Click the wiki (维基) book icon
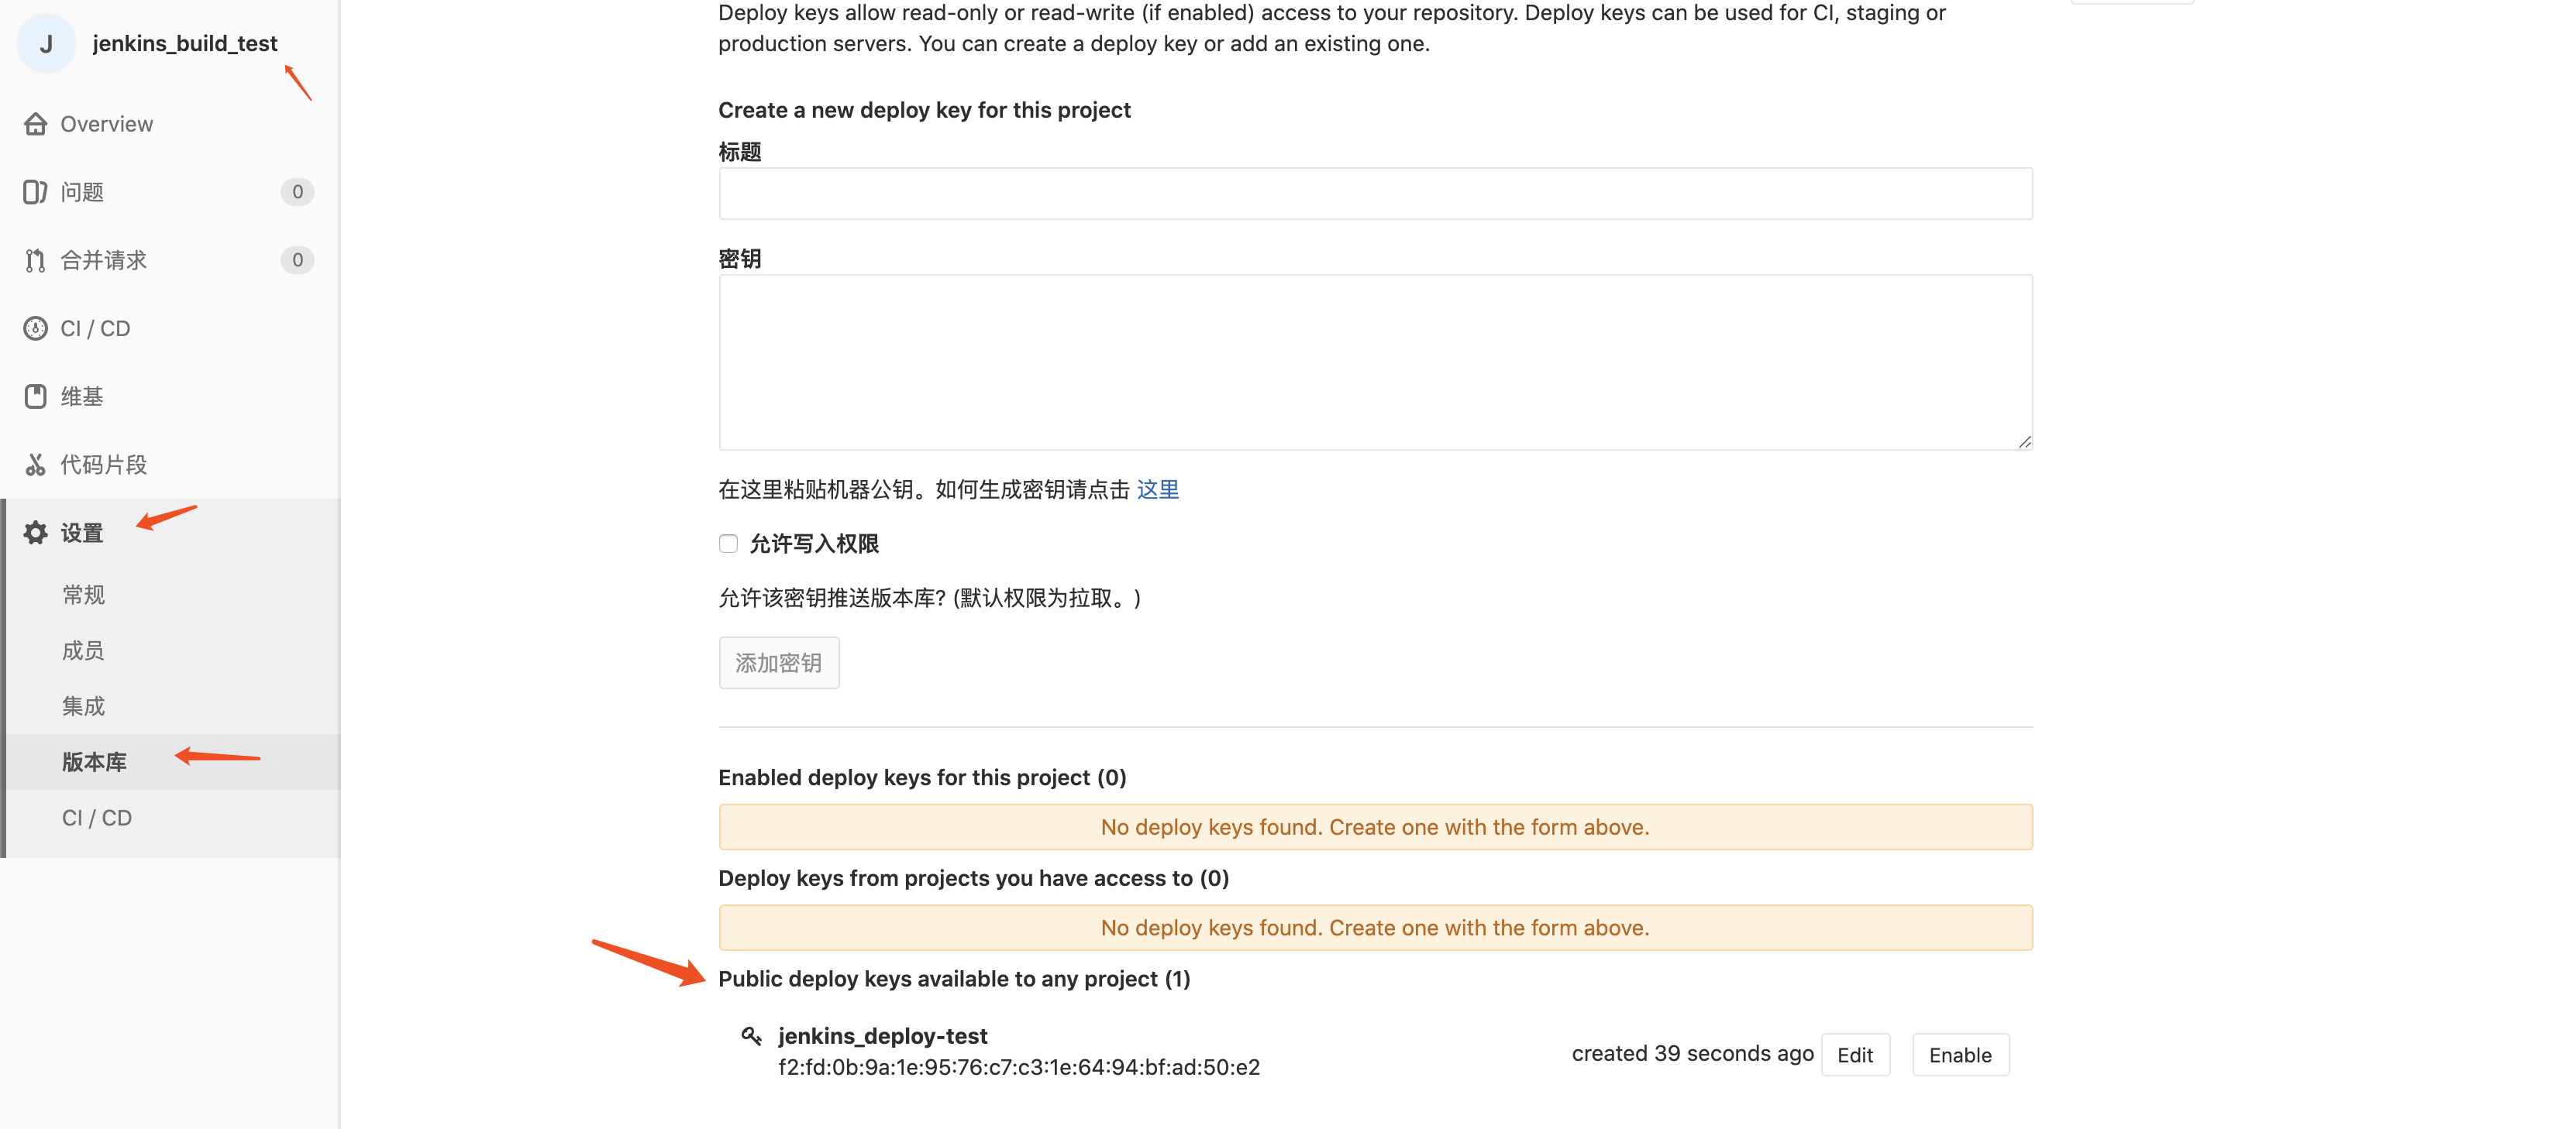 pyautogui.click(x=36, y=396)
